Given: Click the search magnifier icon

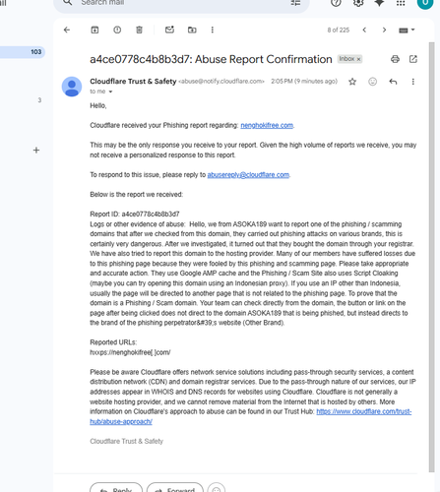Looking at the screenshot, I should (67, 3).
